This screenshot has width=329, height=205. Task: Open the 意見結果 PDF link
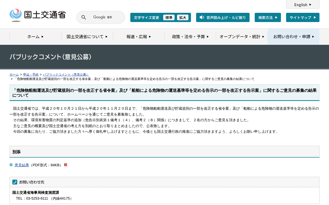(22, 165)
